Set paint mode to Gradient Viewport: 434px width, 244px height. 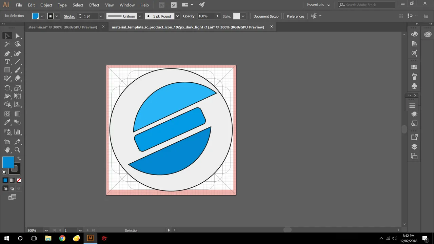[x=12, y=180]
